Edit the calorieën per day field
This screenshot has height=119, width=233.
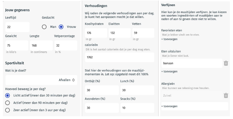[120, 57]
